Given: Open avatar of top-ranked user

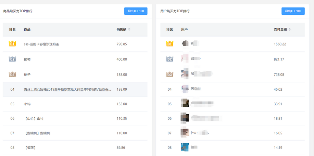Looking at the screenshot, I should pos(185,43).
